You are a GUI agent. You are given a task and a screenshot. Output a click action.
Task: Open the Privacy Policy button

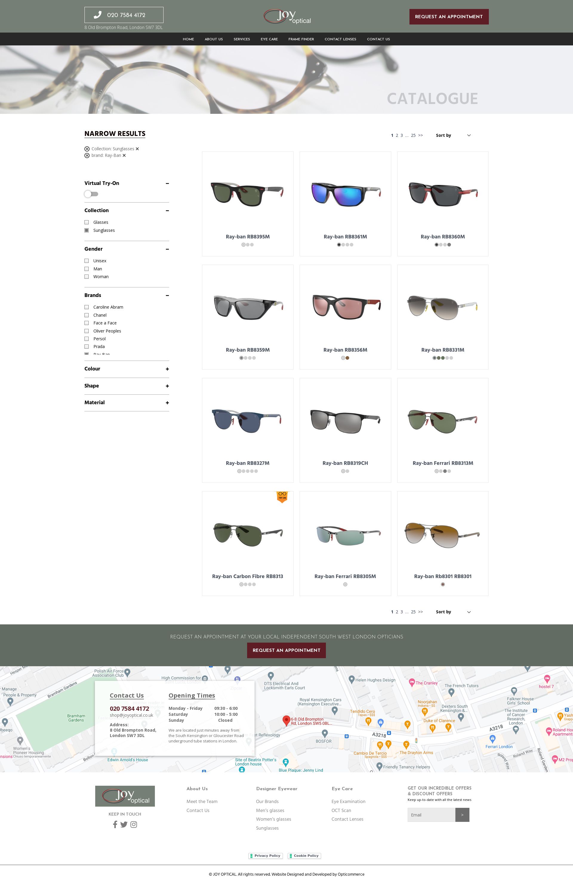point(265,855)
